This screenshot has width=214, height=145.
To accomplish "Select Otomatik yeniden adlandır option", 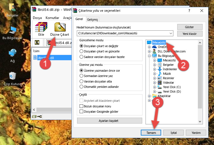I will (99, 87).
